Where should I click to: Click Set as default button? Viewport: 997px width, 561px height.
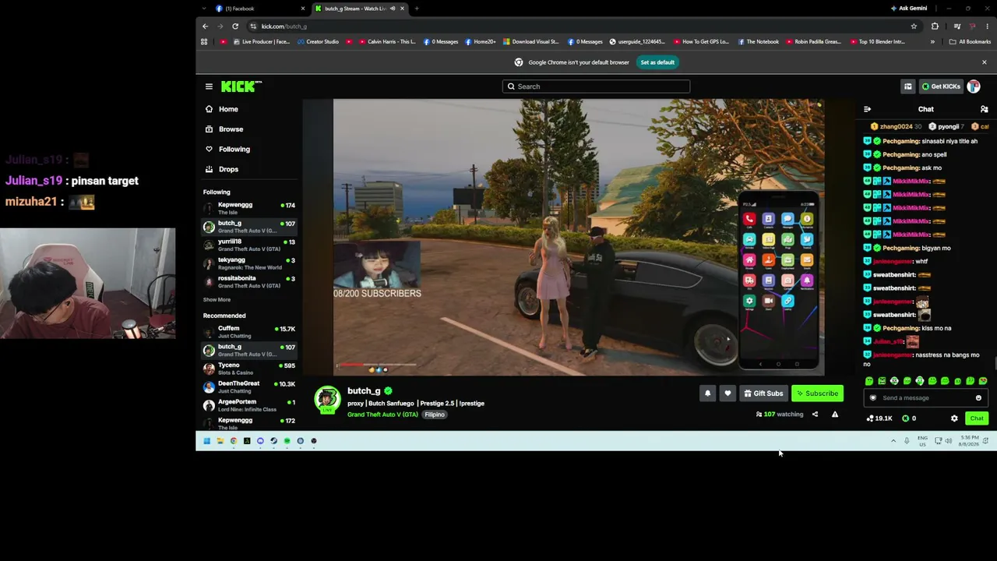tap(657, 62)
